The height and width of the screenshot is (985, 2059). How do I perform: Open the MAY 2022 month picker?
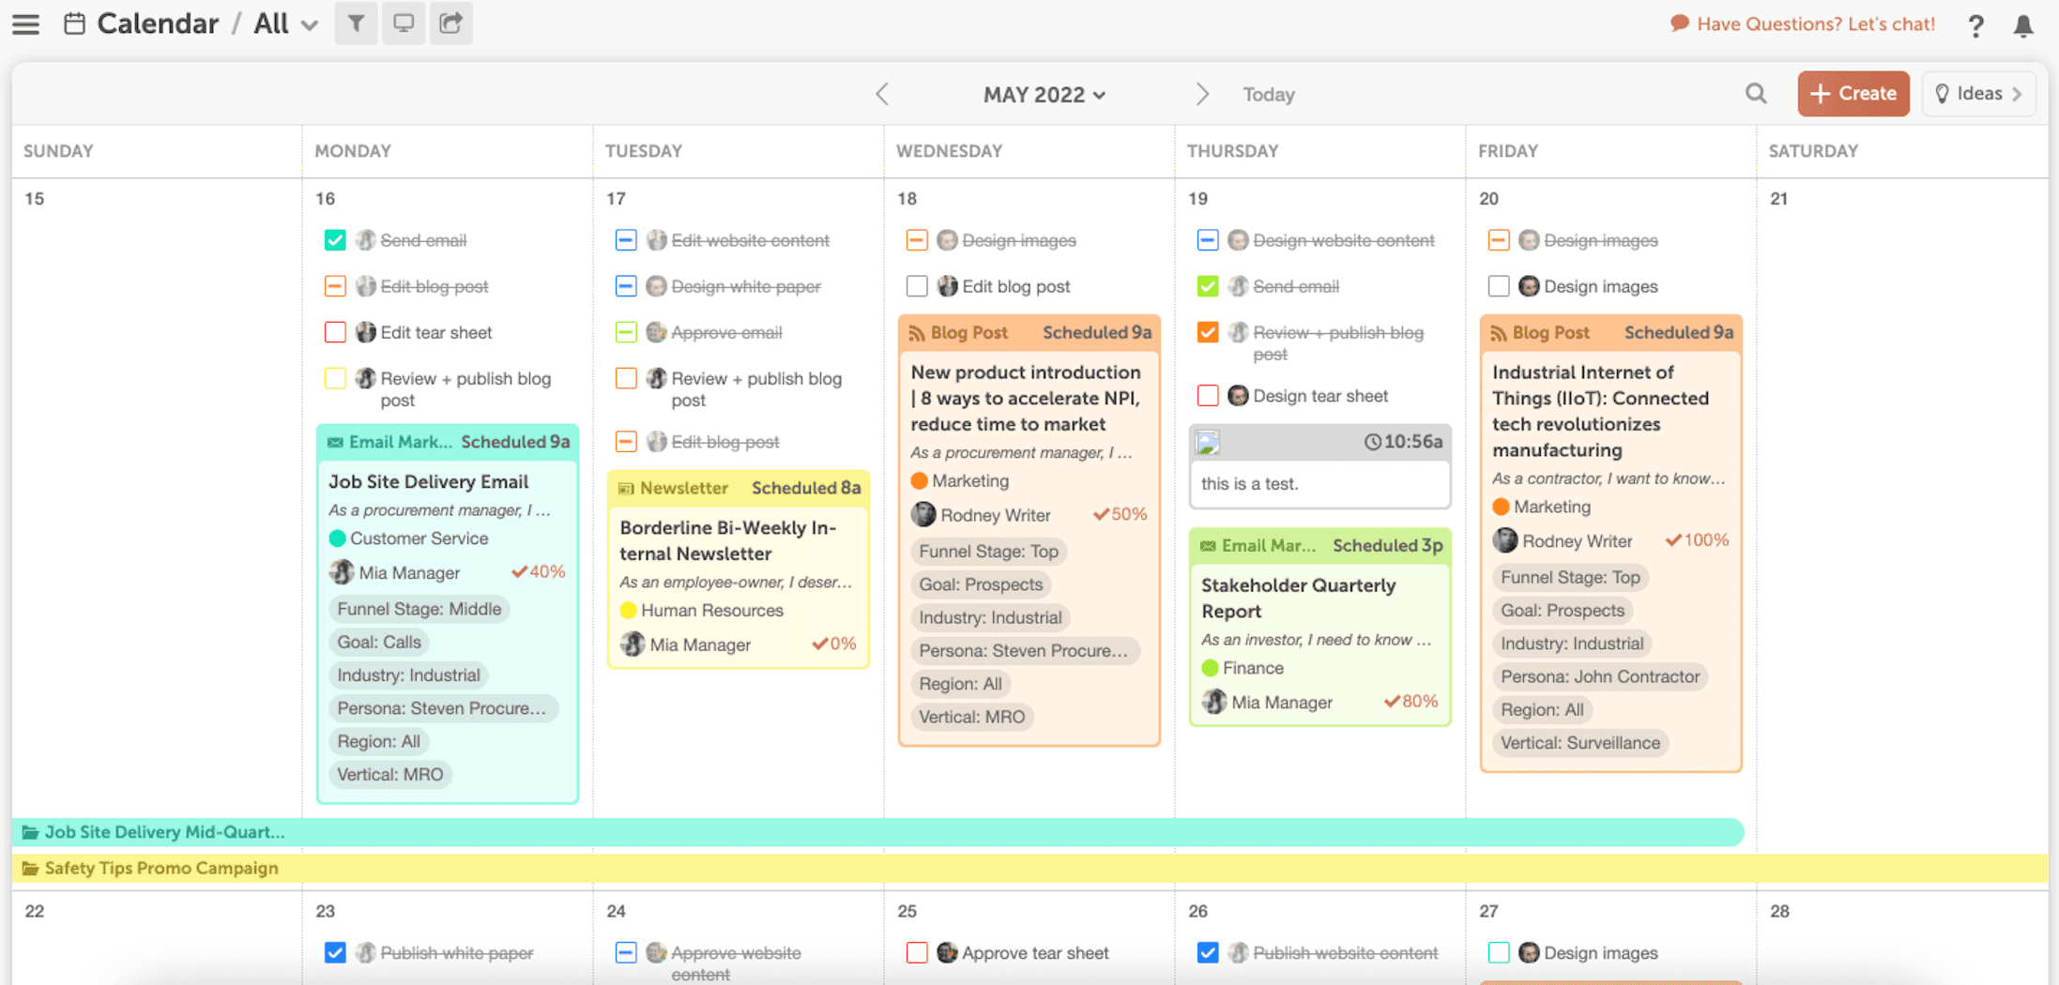pyautogui.click(x=1044, y=95)
